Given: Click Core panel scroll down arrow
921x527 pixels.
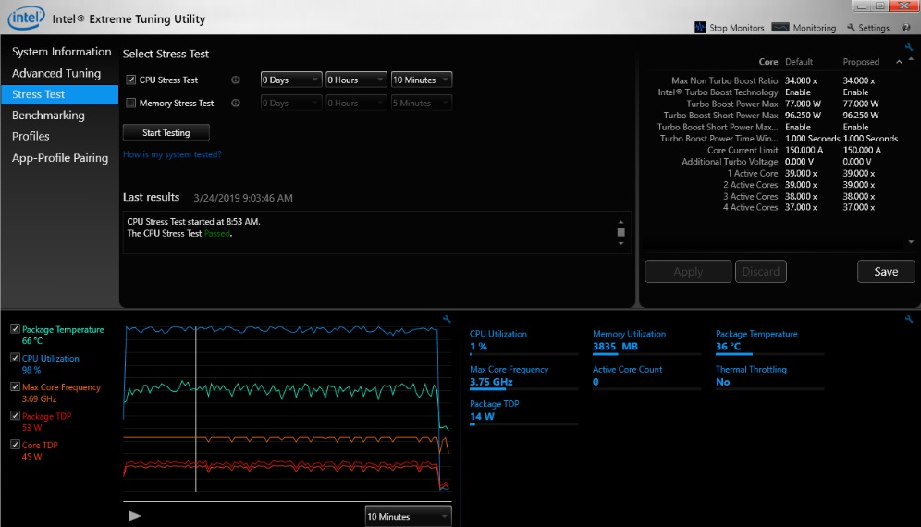Looking at the screenshot, I should 911,242.
